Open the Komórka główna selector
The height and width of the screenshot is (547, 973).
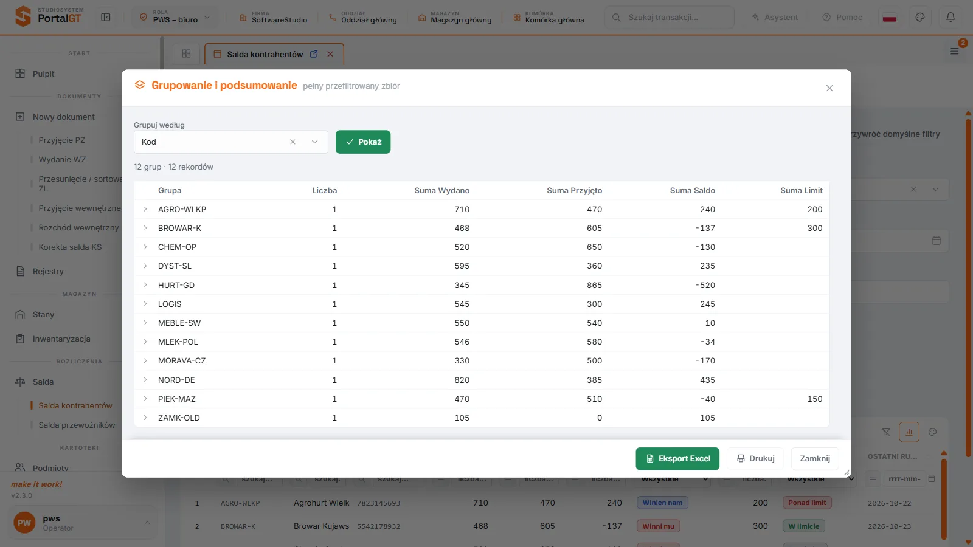click(x=549, y=18)
